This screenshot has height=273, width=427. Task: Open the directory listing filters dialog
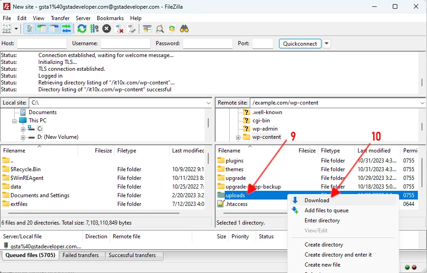pos(147,29)
